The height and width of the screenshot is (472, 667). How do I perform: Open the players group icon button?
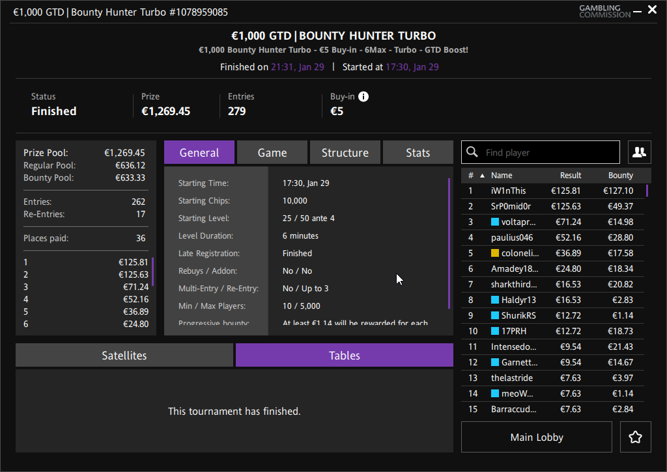click(640, 152)
